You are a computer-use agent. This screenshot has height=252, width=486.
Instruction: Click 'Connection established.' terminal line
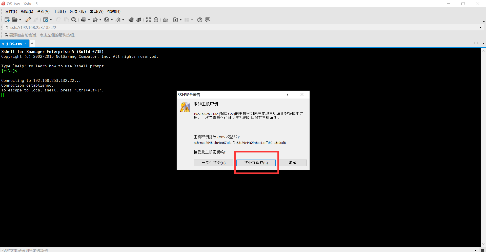pos(27,85)
